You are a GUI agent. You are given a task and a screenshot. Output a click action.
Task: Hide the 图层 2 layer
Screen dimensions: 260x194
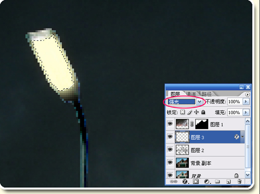pos(170,149)
